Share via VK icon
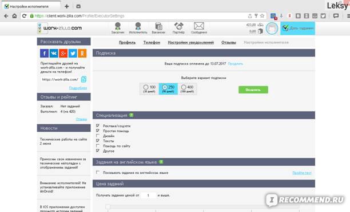 coord(54,53)
